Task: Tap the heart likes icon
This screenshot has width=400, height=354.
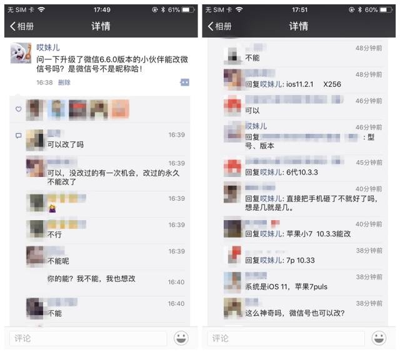Action: pos(18,109)
